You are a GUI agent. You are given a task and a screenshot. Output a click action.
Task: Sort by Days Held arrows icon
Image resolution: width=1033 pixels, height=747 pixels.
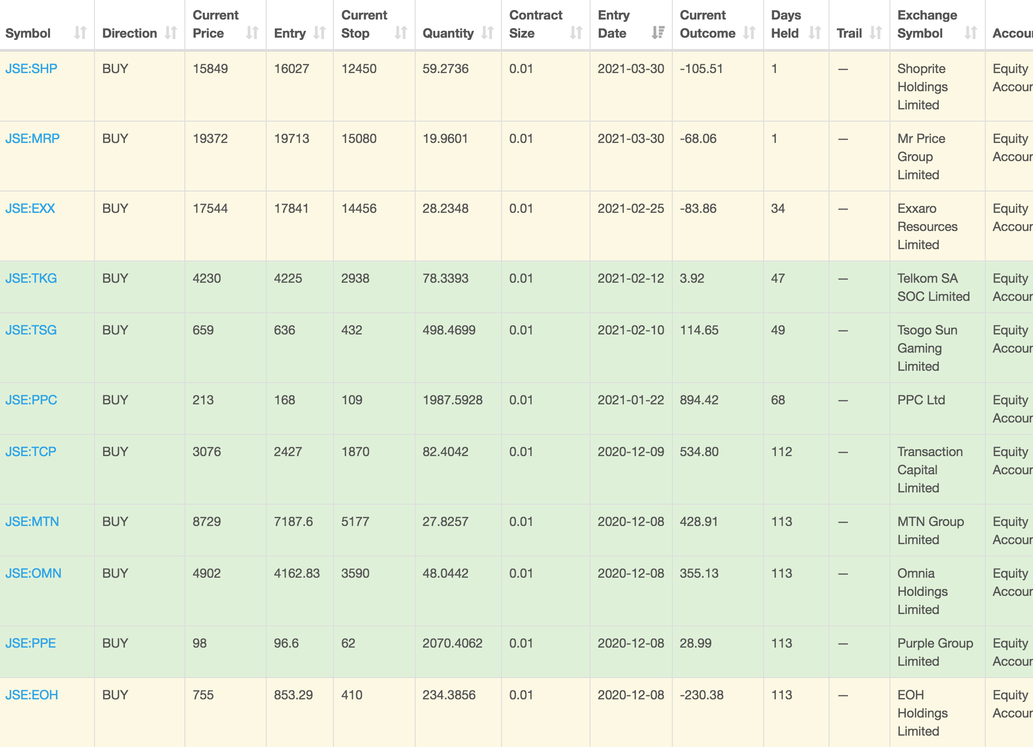coord(815,33)
